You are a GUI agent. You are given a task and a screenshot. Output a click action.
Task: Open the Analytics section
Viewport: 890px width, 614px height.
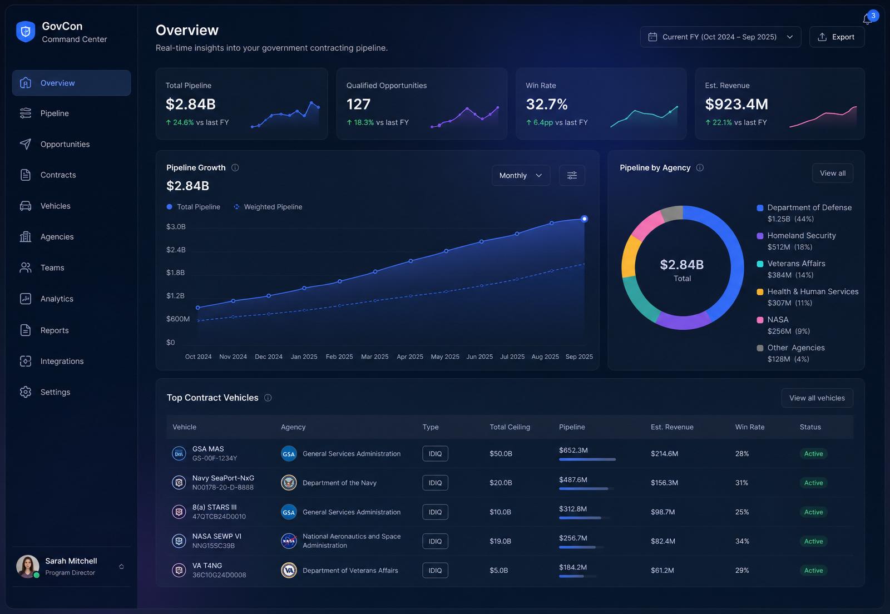point(71,299)
